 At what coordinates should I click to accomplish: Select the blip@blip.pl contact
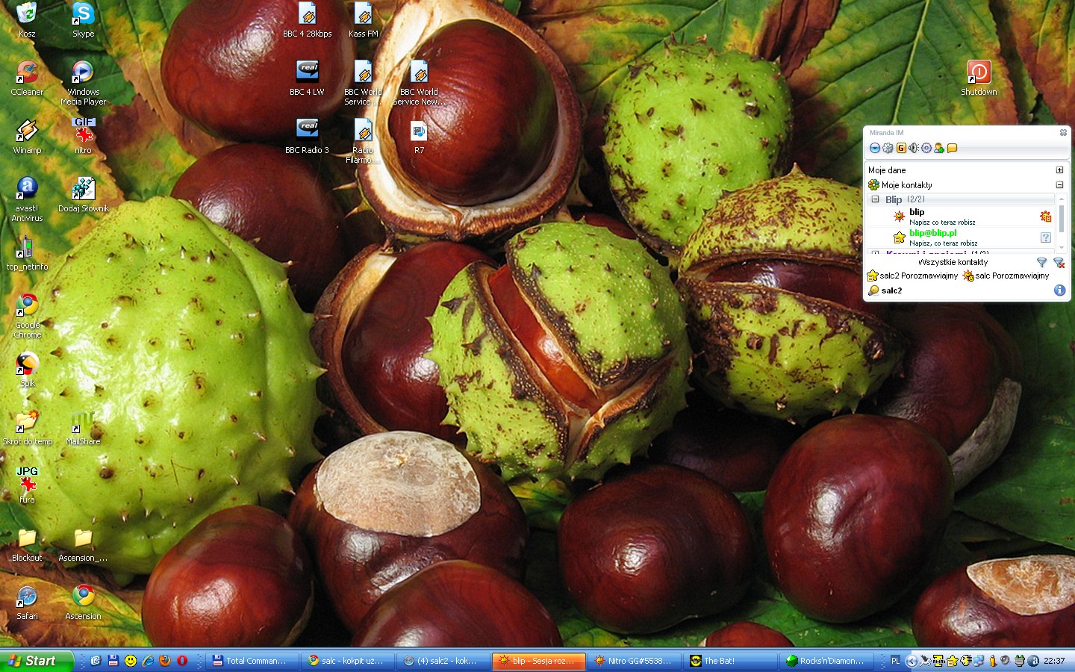932,233
